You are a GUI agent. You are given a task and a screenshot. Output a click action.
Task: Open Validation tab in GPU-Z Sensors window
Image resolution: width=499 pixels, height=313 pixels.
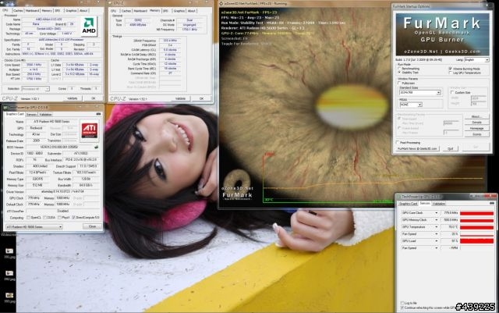439,204
